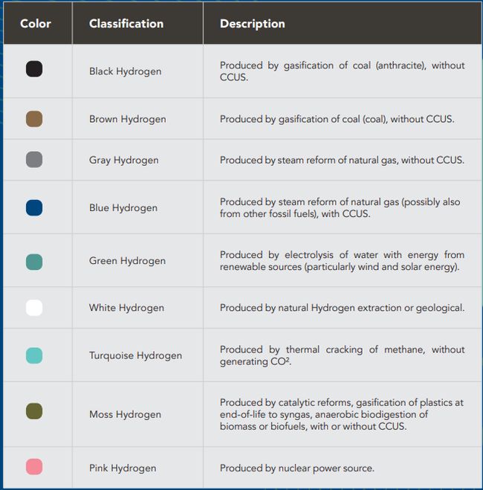Click the green hydrogen color swatch

[x=34, y=261]
